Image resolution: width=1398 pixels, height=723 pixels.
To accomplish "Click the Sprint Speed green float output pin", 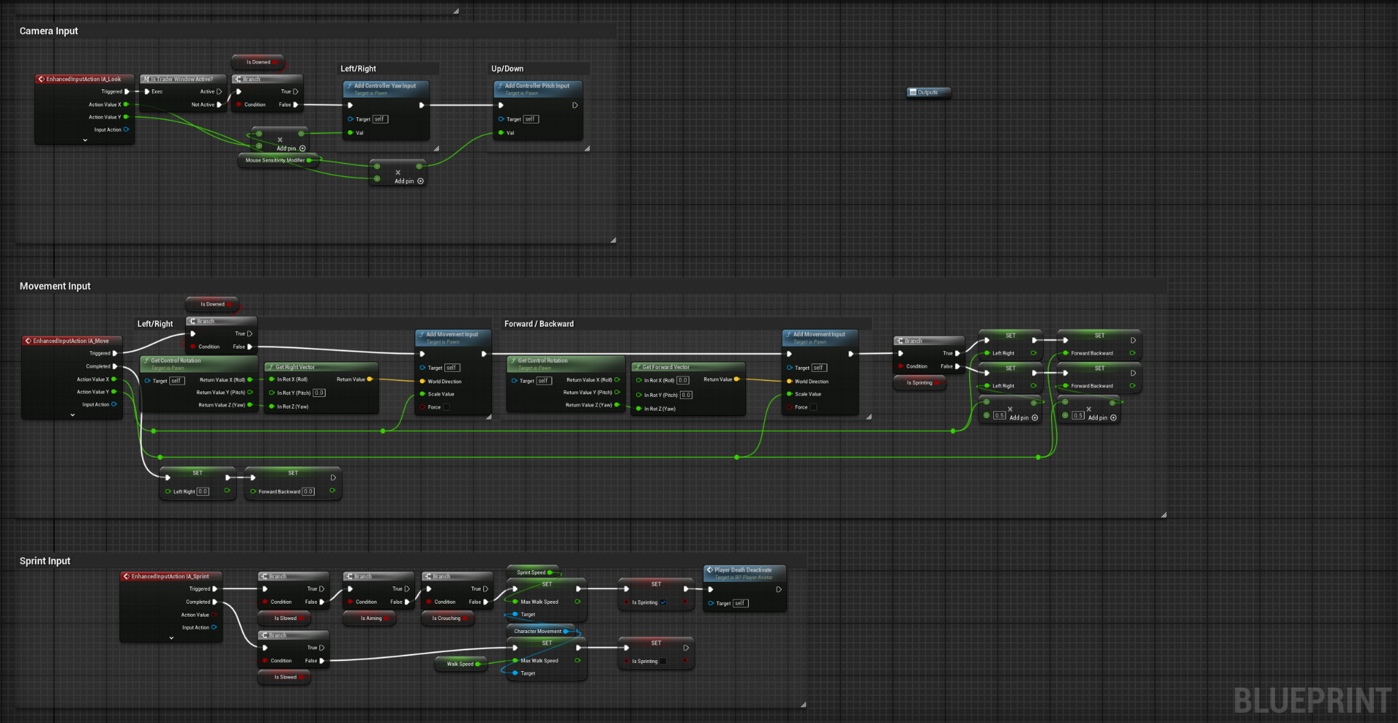I will (550, 572).
